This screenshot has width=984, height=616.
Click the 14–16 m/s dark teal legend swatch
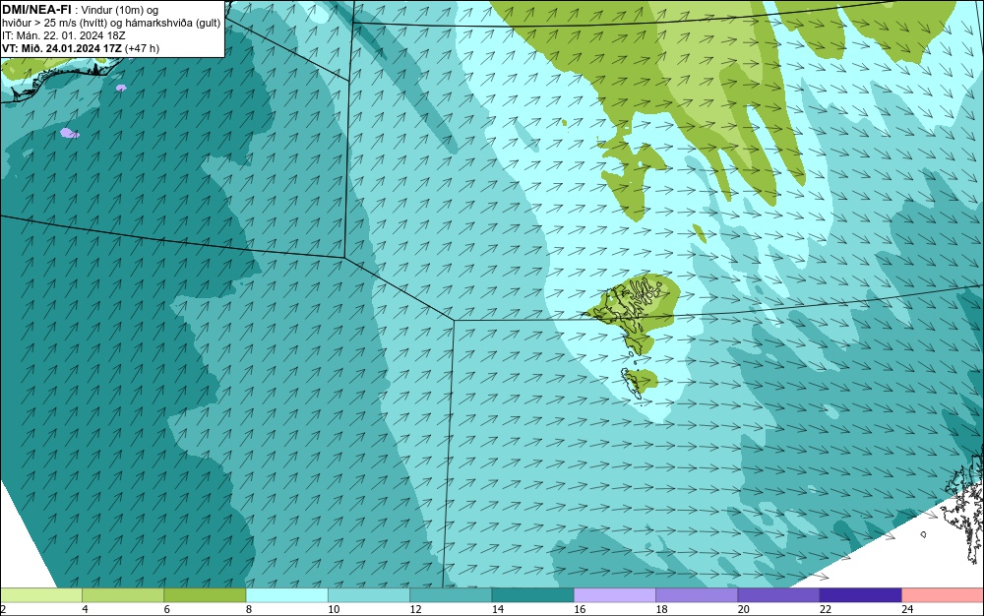(532, 595)
